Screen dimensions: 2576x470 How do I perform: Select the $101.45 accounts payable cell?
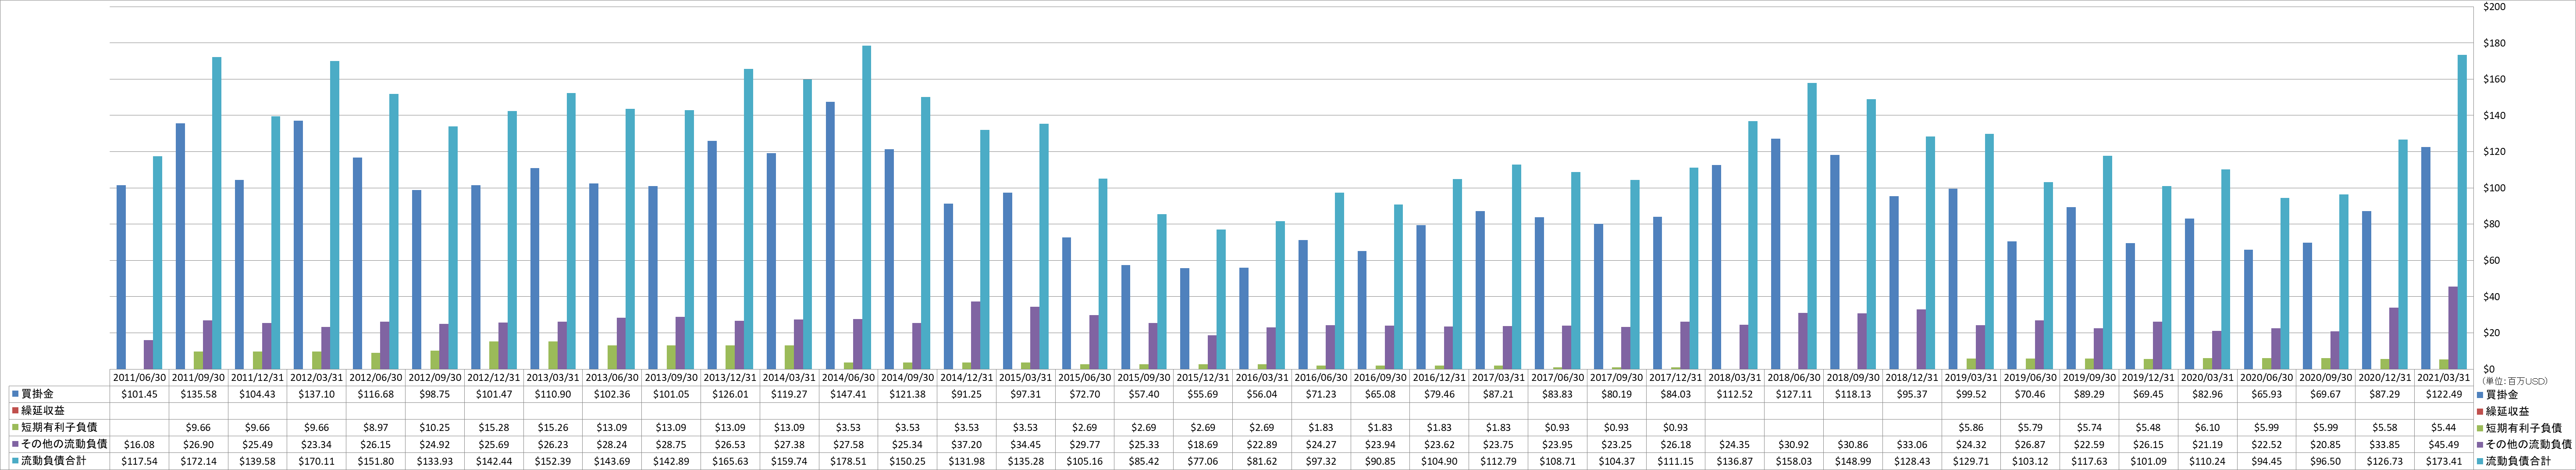point(140,394)
